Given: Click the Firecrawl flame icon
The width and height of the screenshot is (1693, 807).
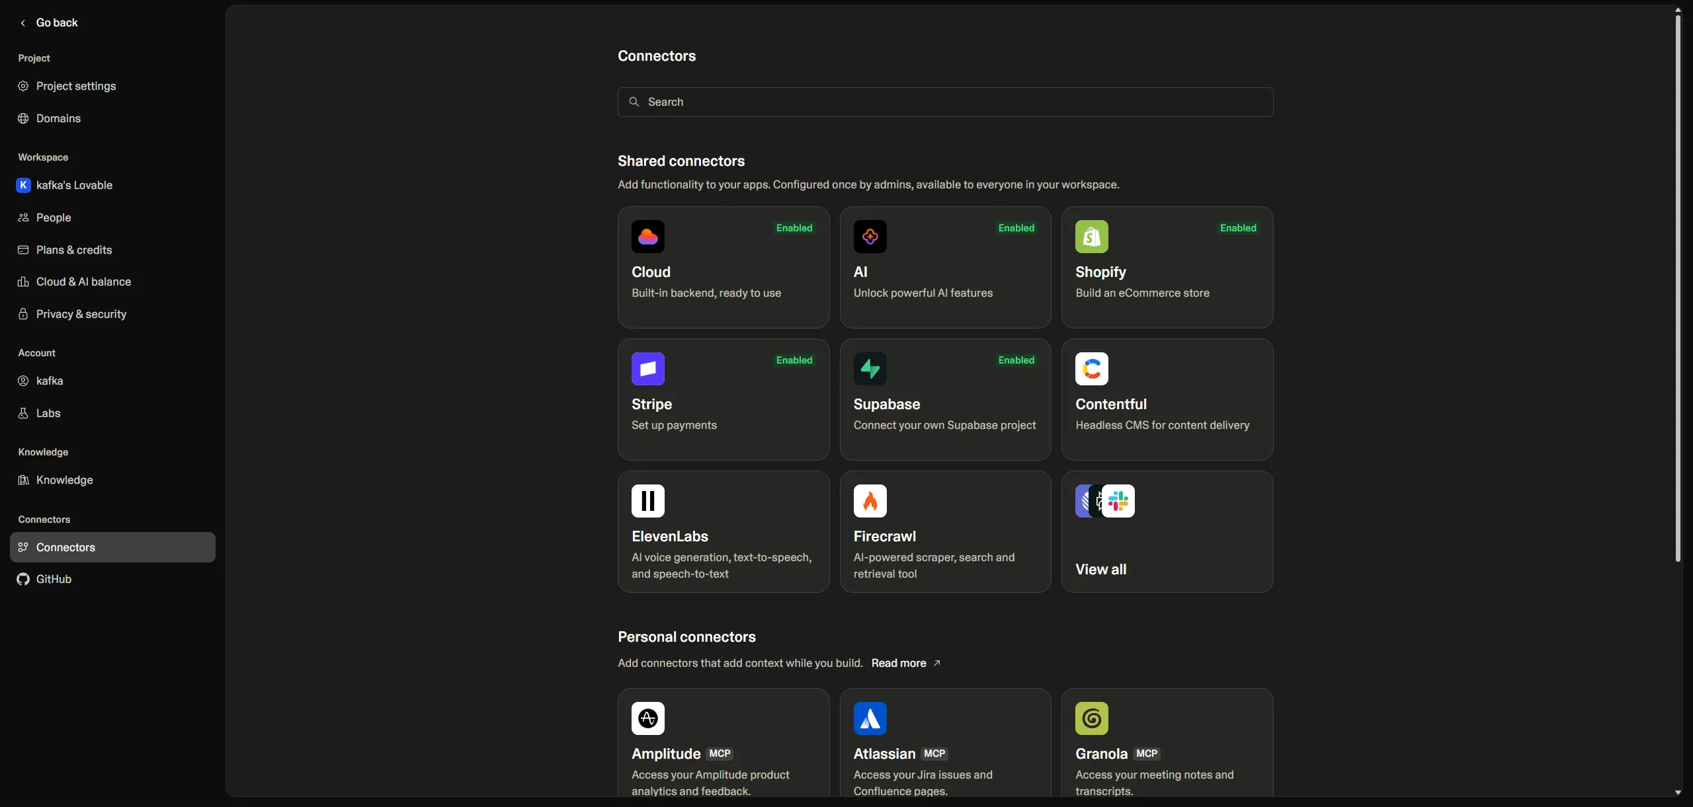Looking at the screenshot, I should (870, 500).
